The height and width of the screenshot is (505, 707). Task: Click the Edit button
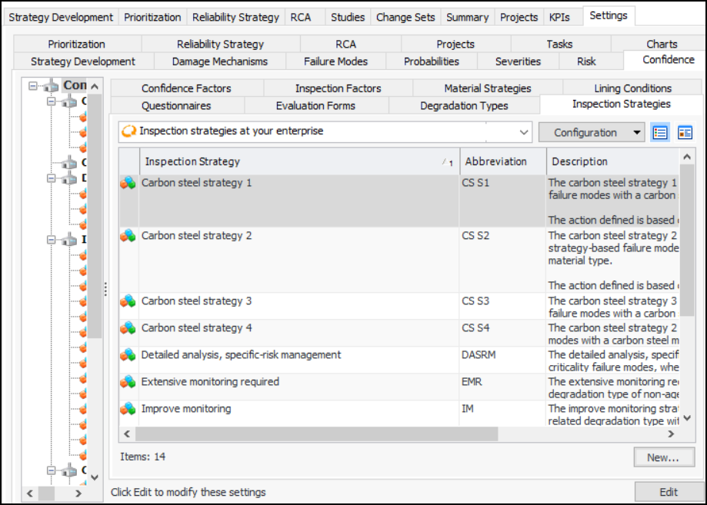point(669,492)
